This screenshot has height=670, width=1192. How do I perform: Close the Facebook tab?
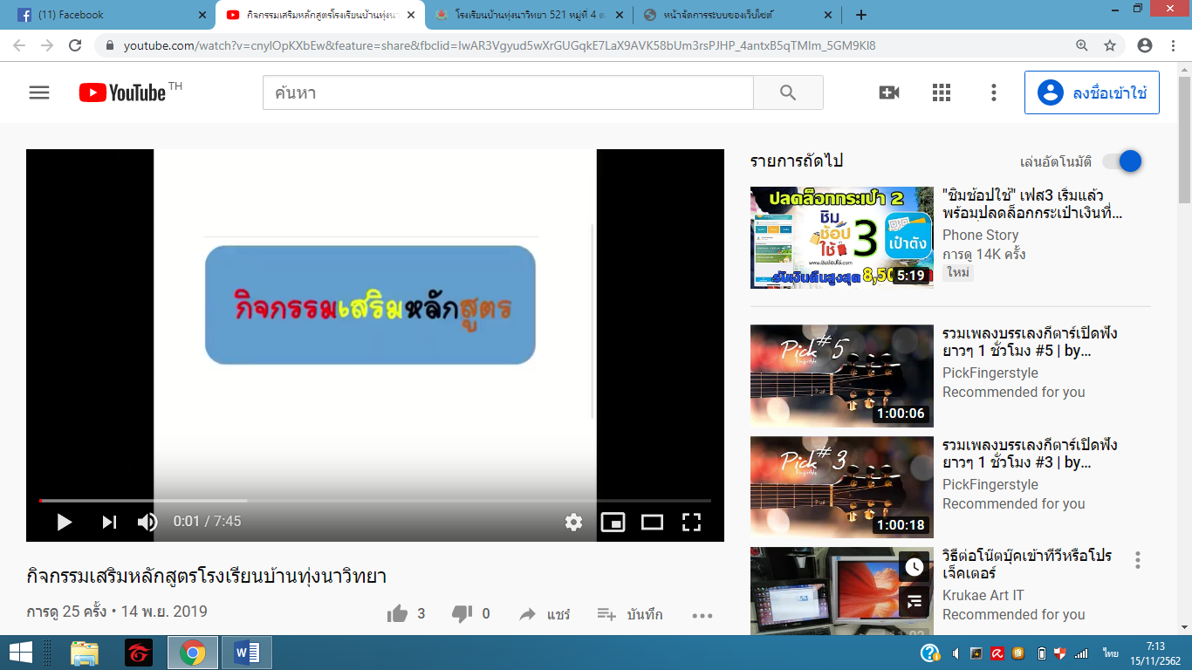pyautogui.click(x=202, y=15)
